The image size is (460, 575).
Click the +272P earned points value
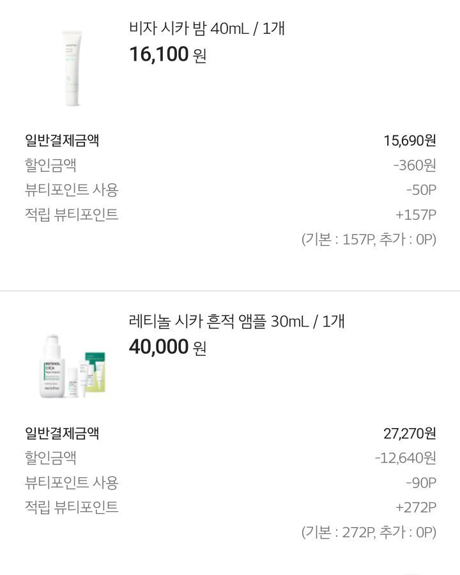click(415, 507)
